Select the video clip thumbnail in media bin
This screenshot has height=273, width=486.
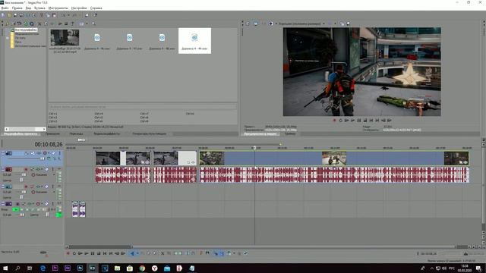tap(65, 37)
